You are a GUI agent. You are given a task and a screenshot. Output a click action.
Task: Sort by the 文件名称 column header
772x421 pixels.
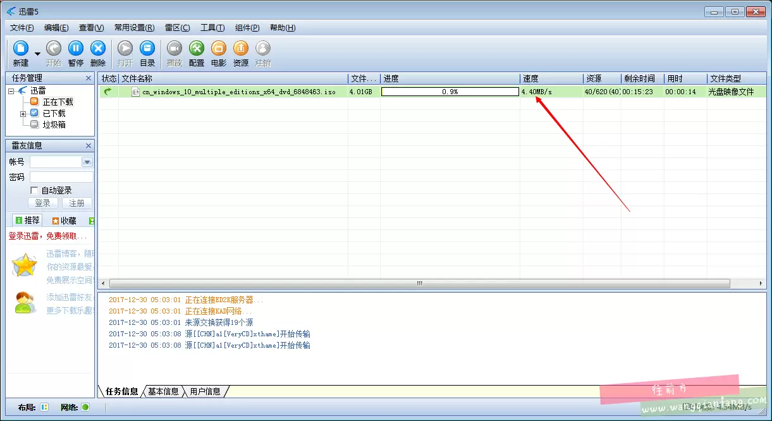pos(233,78)
